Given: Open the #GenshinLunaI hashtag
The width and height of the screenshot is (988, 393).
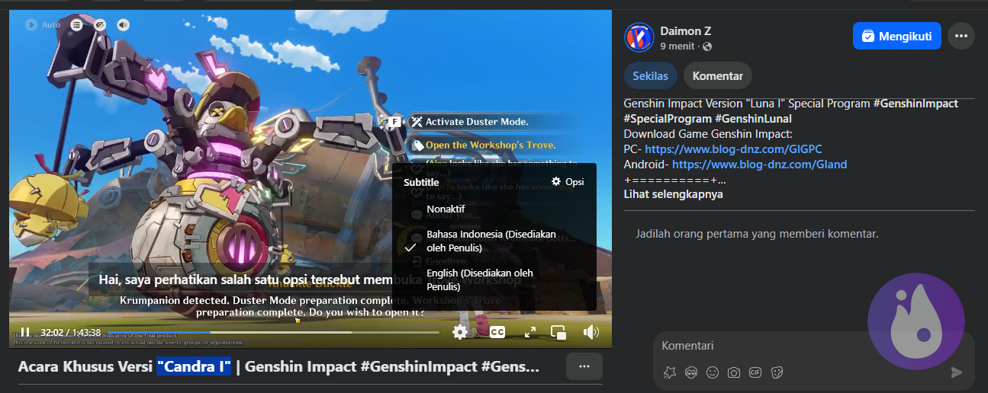Looking at the screenshot, I should coord(753,119).
